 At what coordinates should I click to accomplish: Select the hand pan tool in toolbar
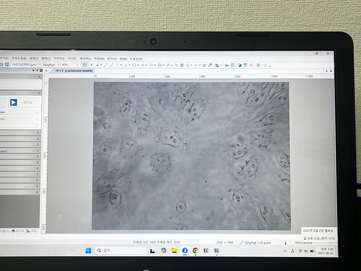pyautogui.click(x=85, y=65)
